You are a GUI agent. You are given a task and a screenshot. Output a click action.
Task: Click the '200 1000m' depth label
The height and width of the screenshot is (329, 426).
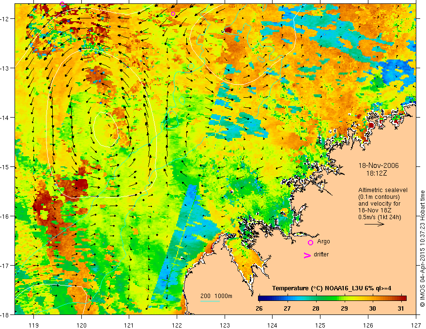[x=216, y=296]
